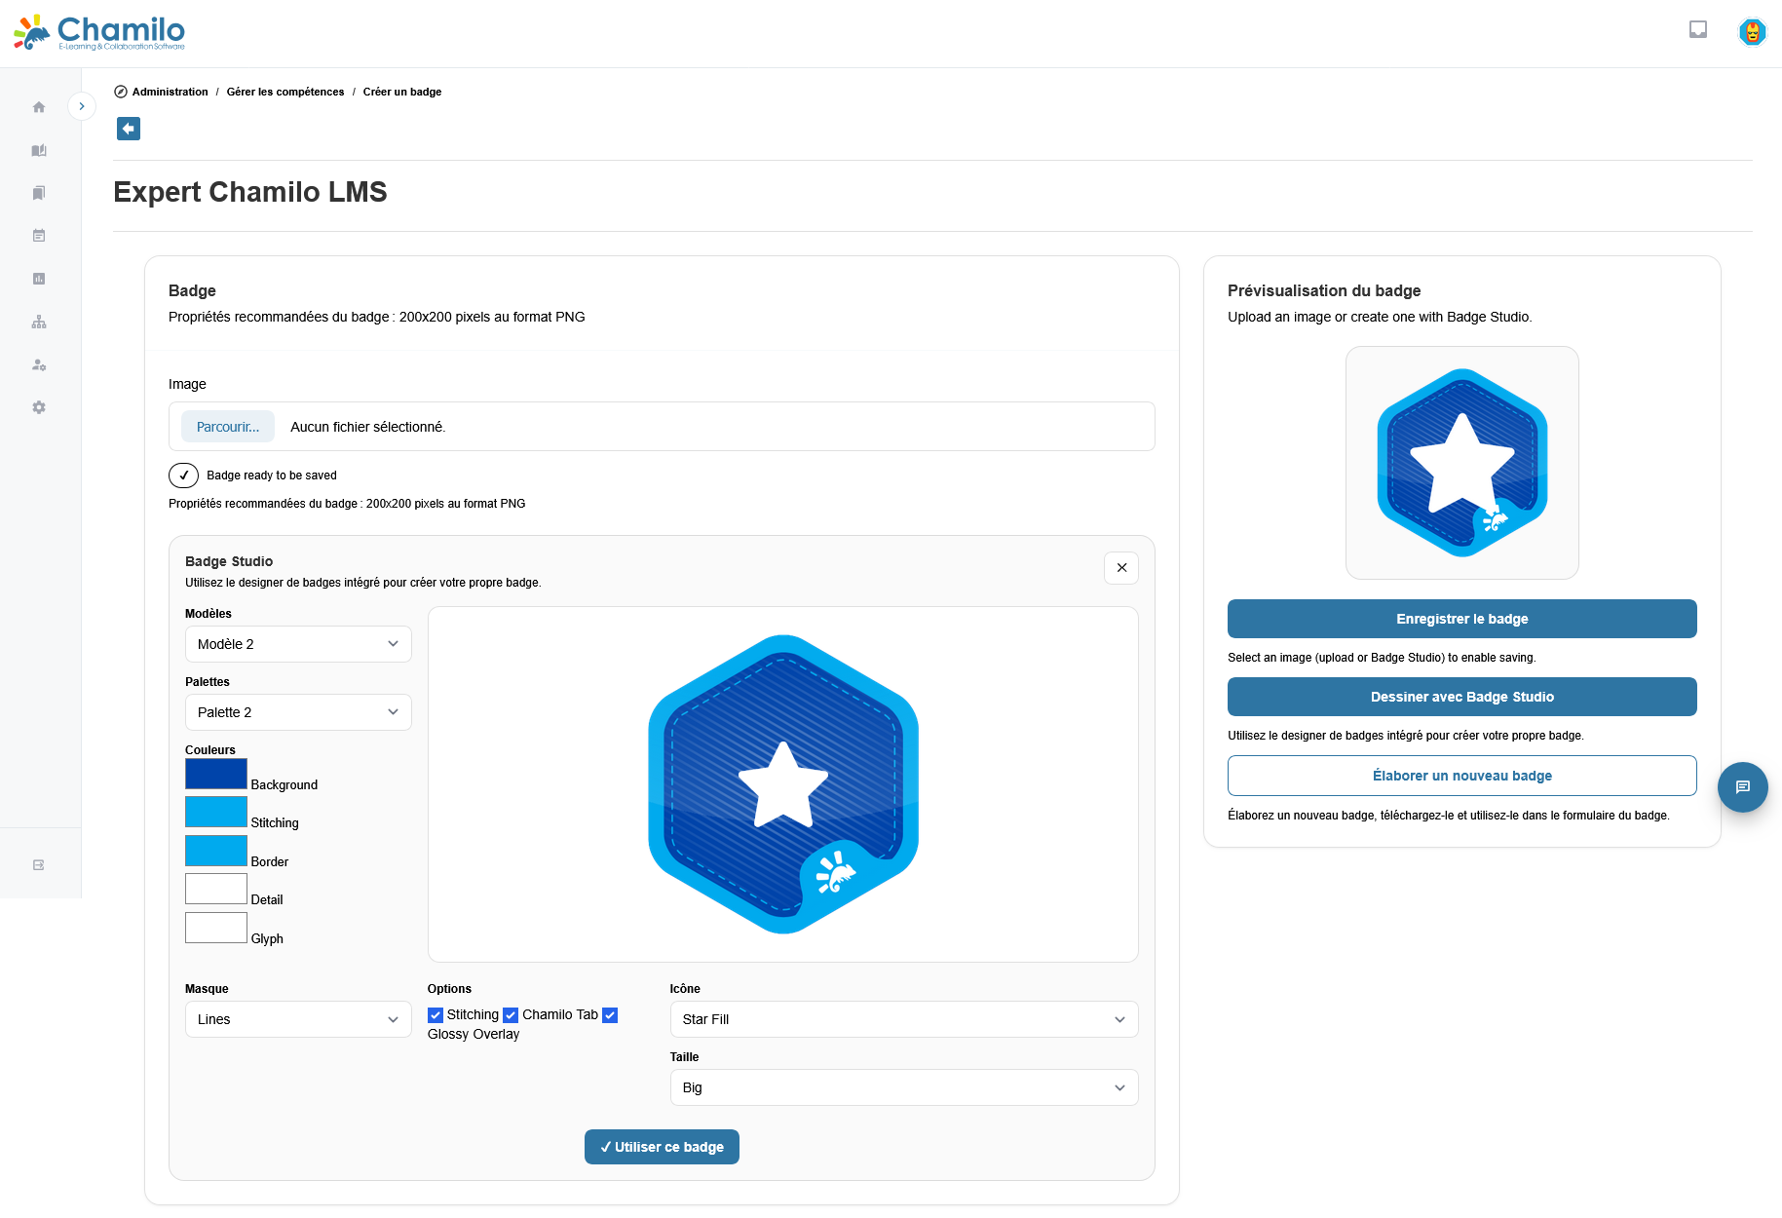Screen dimensions: 1782x1218
Task: Open the user administration icon in the sidebar
Action: 39,364
